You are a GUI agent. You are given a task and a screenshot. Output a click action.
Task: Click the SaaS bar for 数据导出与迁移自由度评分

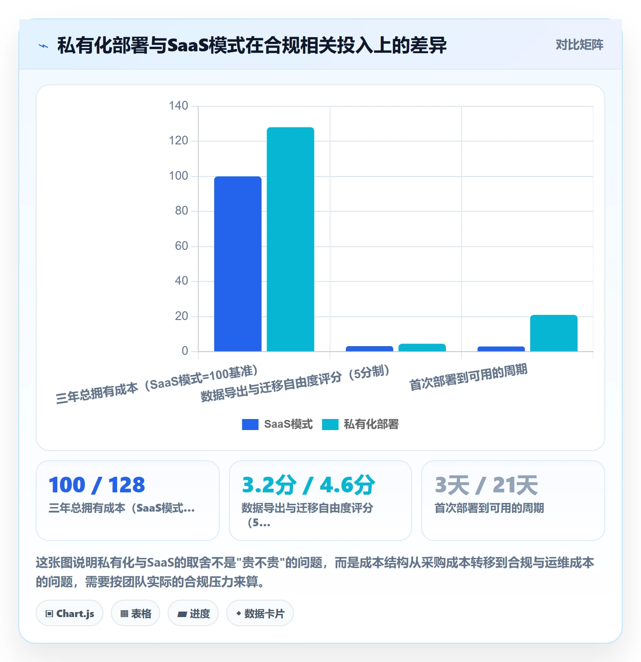(x=369, y=349)
